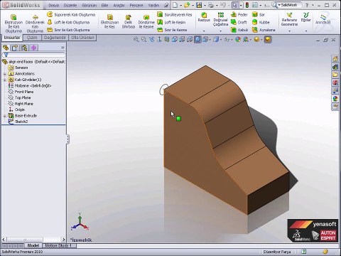
Task: Open dropdown arrow under Doğrusal Çoğaltma
Action: click(x=220, y=31)
